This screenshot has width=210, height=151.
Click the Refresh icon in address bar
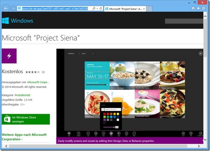pyautogui.click(x=101, y=8)
